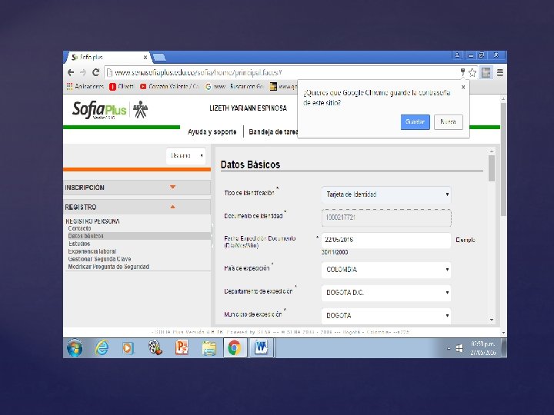Open País de expedición dropdown
Image resolution: width=554 pixels, height=415 pixels.
pyautogui.click(x=386, y=270)
